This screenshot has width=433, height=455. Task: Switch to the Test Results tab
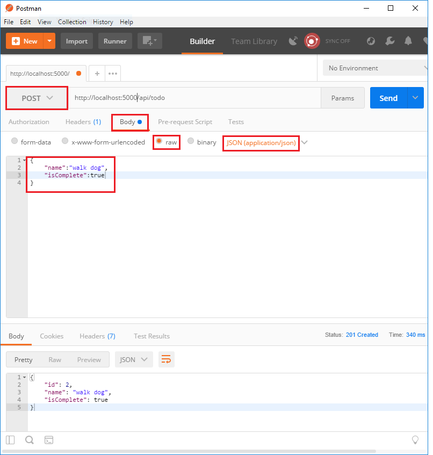(x=151, y=336)
